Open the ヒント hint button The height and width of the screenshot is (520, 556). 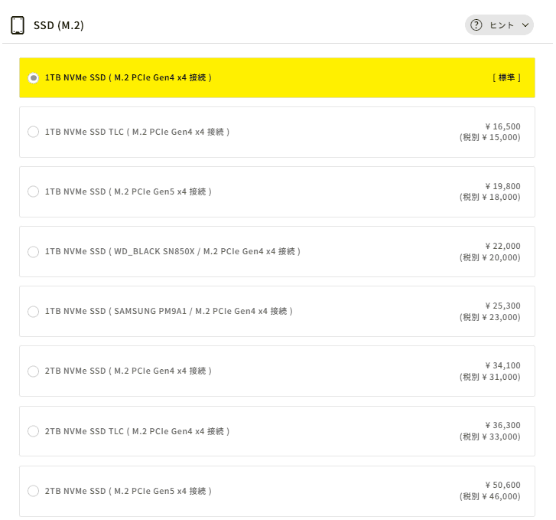pyautogui.click(x=499, y=25)
